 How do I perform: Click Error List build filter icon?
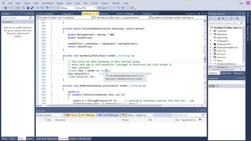124,115
